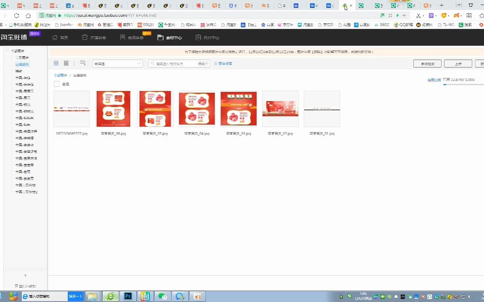Click the 上传 upload button
The image size is (484, 302).
[458, 63]
